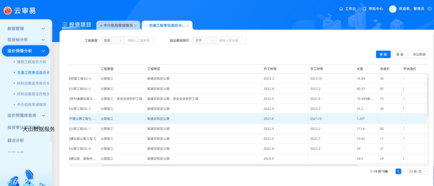Click the 云审易 red logo icon

pyautogui.click(x=7, y=11)
